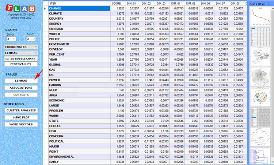274x165 pixels.
Task: Open the eigenvalues line chart thumbnail
Action: point(260,17)
